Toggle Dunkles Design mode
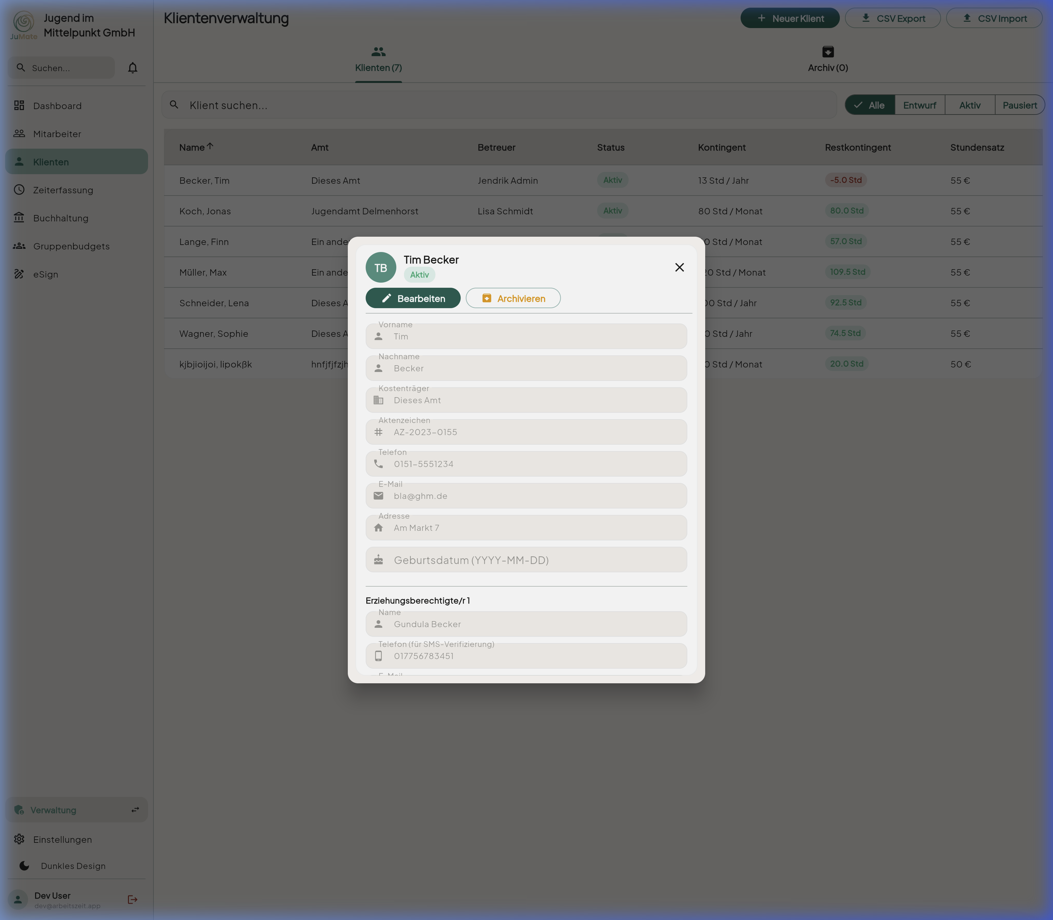This screenshot has width=1053, height=920. pos(73,865)
